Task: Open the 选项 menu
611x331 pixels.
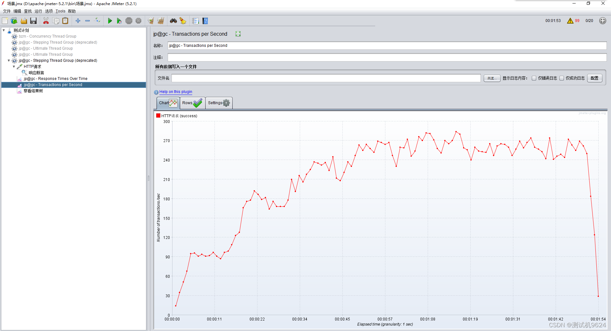Action: 49,11
